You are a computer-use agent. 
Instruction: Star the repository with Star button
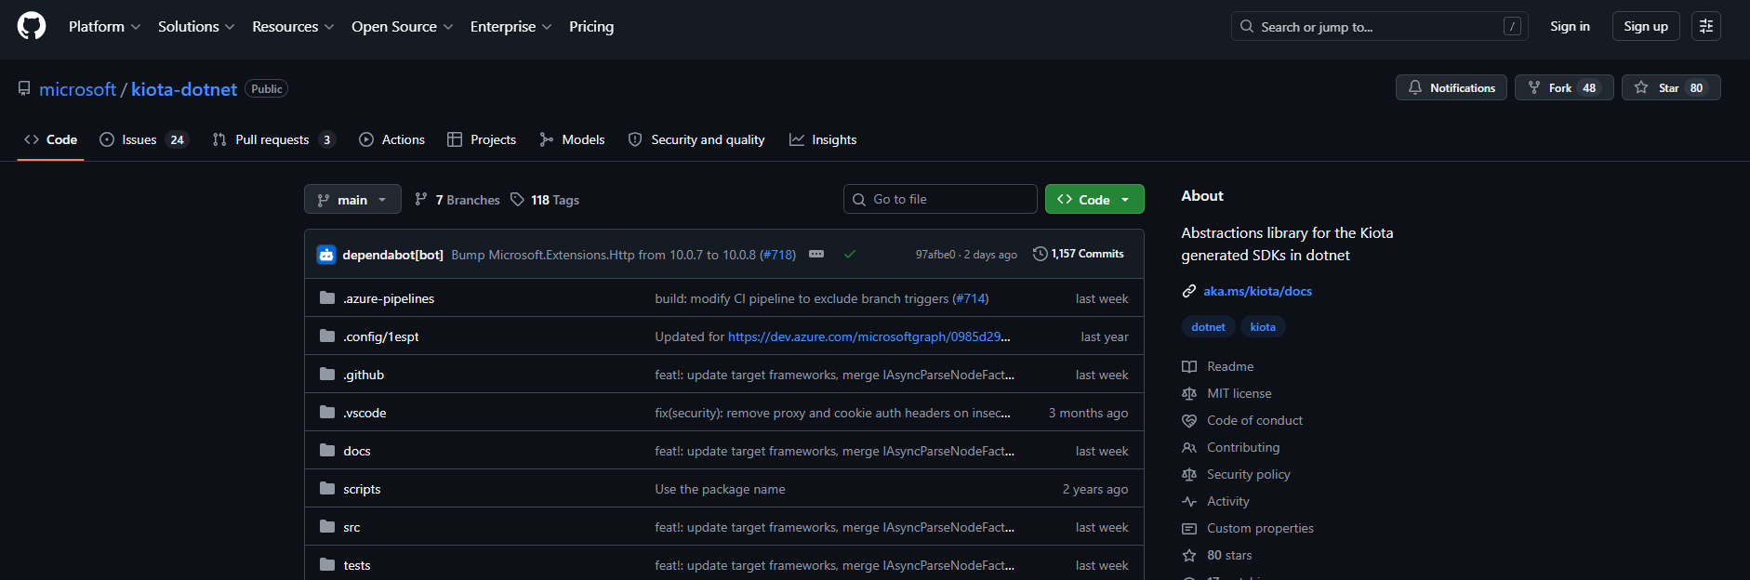[x=1671, y=87]
